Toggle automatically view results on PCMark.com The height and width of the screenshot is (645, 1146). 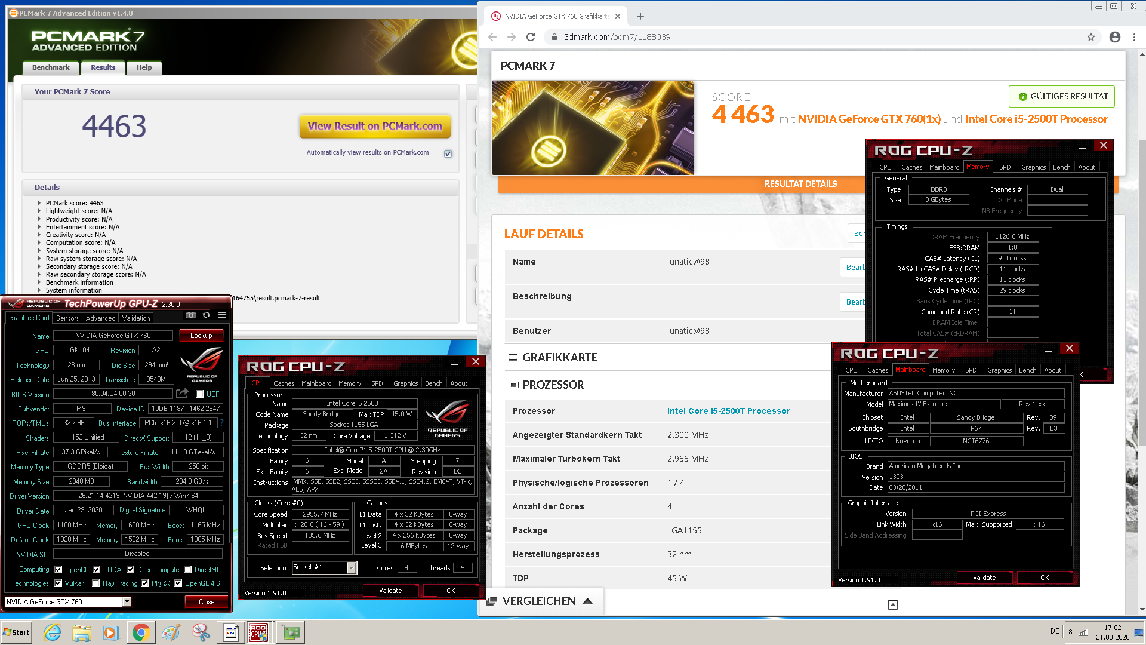pyautogui.click(x=448, y=153)
